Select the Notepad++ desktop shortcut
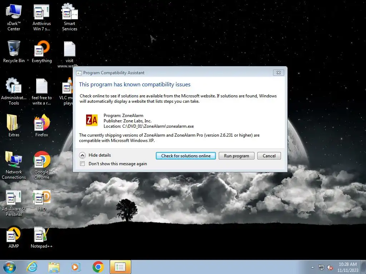 pos(42,237)
